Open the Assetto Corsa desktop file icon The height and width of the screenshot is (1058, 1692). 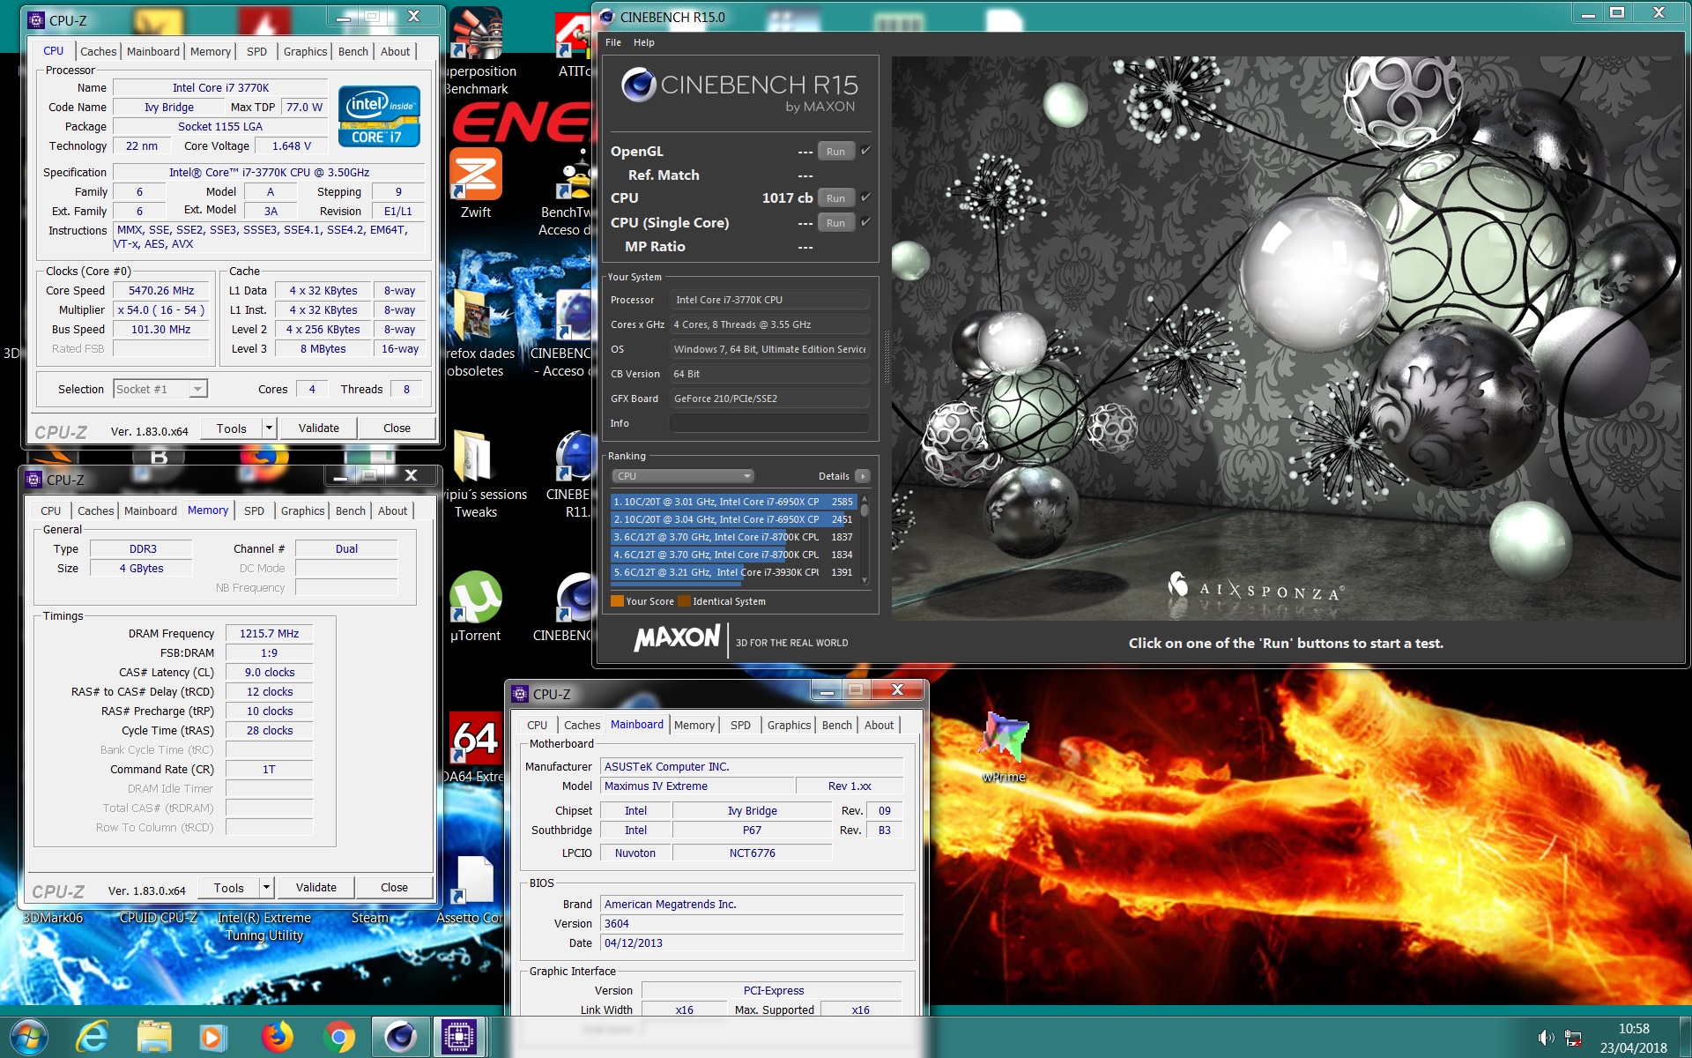click(x=473, y=888)
